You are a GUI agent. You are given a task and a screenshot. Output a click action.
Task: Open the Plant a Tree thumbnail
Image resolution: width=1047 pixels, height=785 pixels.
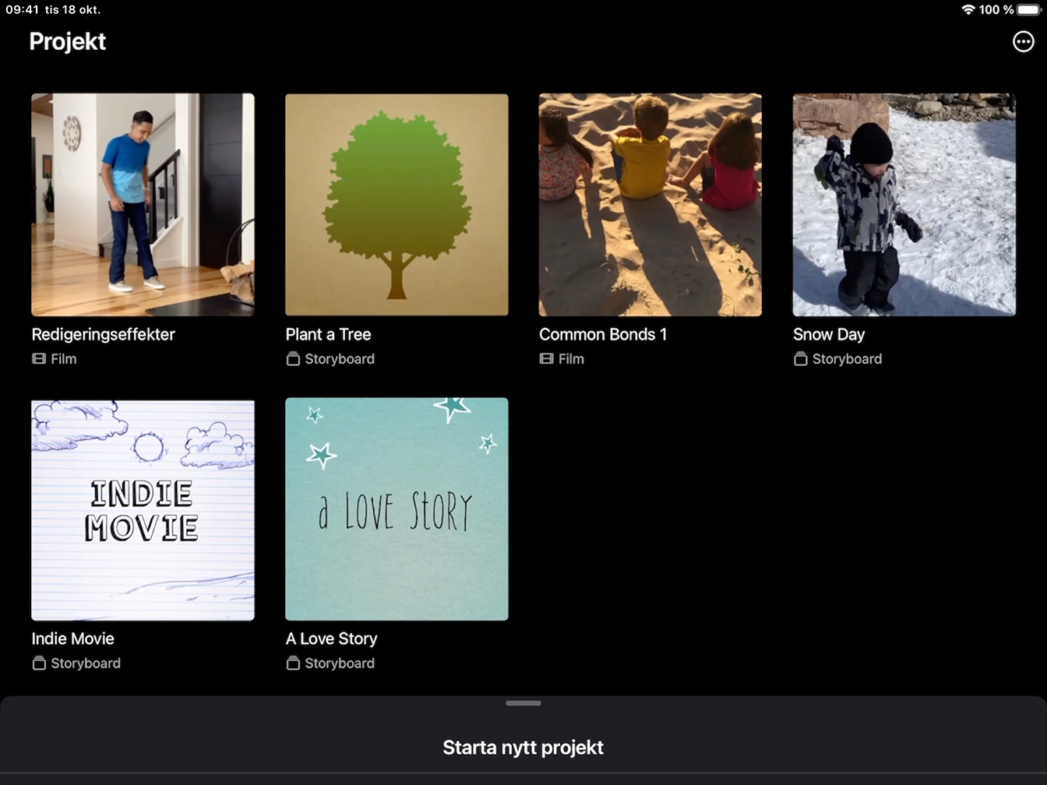(397, 205)
